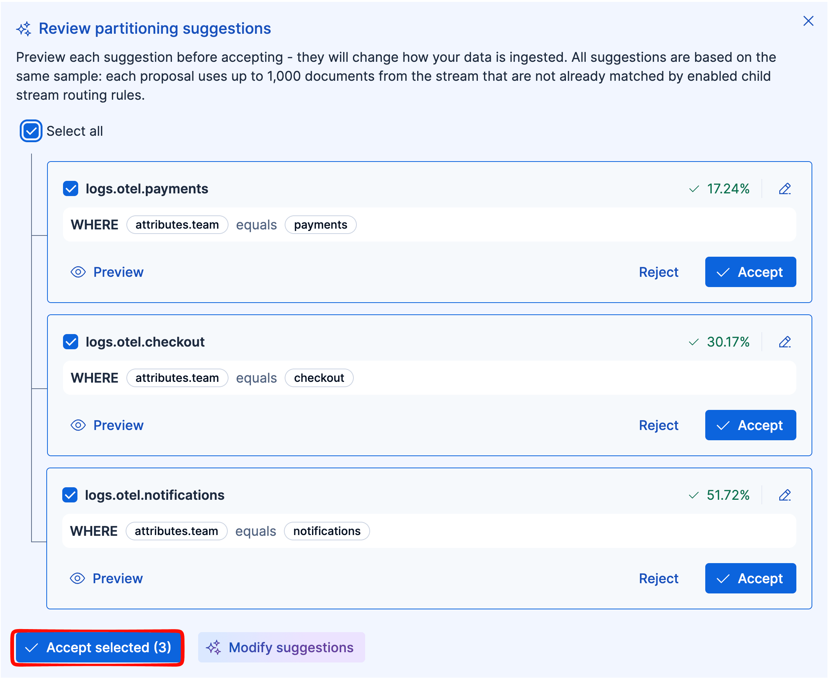Reject the logs.otel.payments suggestion
Image resolution: width=829 pixels, height=678 pixels.
pyautogui.click(x=659, y=272)
